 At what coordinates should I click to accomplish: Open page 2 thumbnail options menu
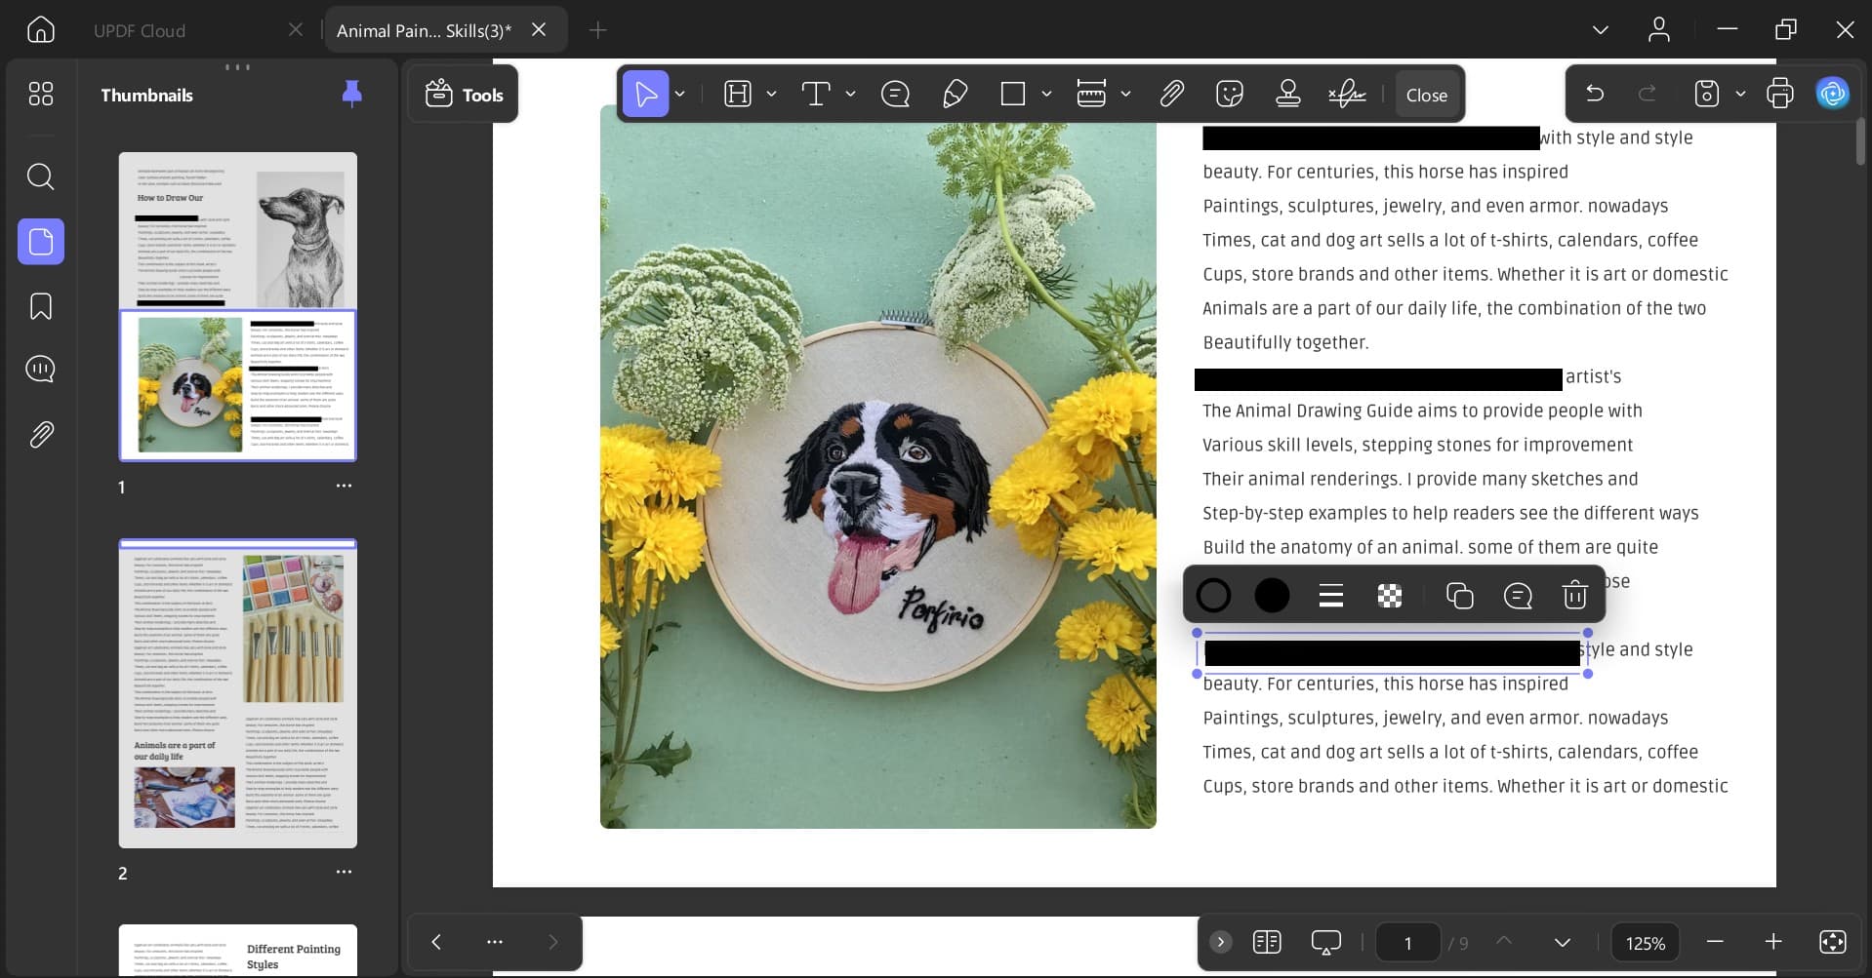(344, 872)
